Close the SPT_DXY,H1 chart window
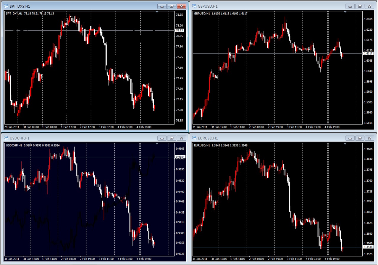The width and height of the screenshot is (378, 265). [181, 6]
